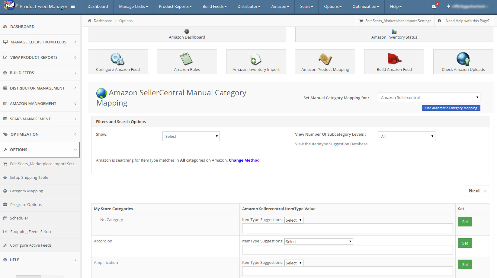
Task: Click the Help sidebar info icon
Action: (x=5, y=260)
